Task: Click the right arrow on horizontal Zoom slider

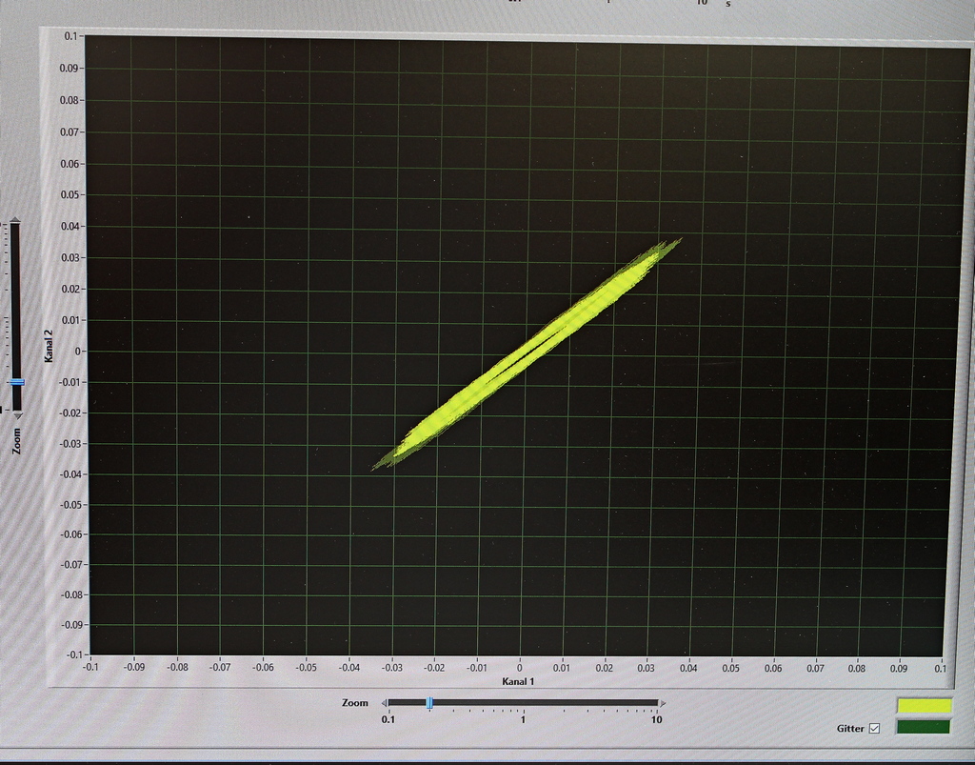Action: click(663, 703)
